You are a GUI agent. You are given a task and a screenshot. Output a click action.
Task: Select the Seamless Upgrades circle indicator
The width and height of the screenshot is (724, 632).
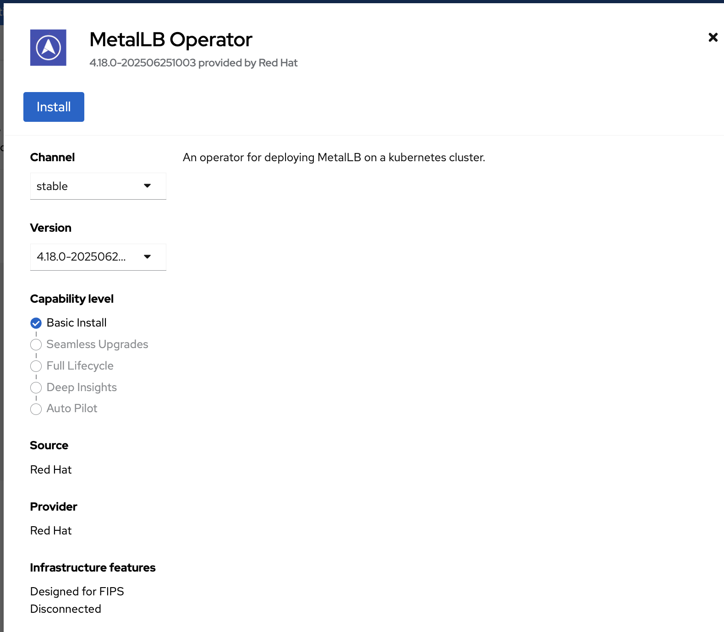36,344
